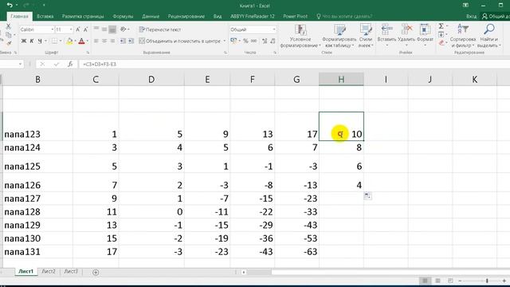
Task: Click the Вставить cells icon
Action: [x=386, y=29]
